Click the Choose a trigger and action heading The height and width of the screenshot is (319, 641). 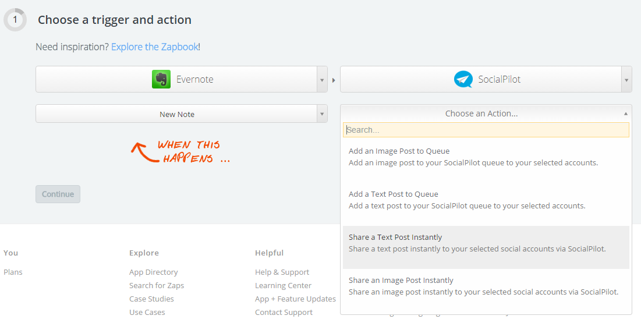115,20
